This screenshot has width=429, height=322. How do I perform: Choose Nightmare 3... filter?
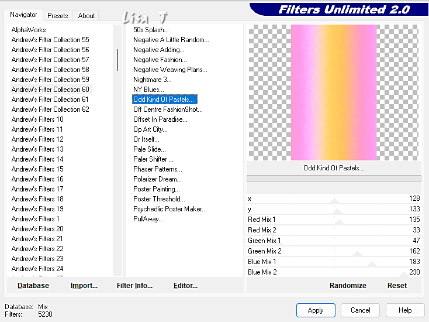point(153,80)
